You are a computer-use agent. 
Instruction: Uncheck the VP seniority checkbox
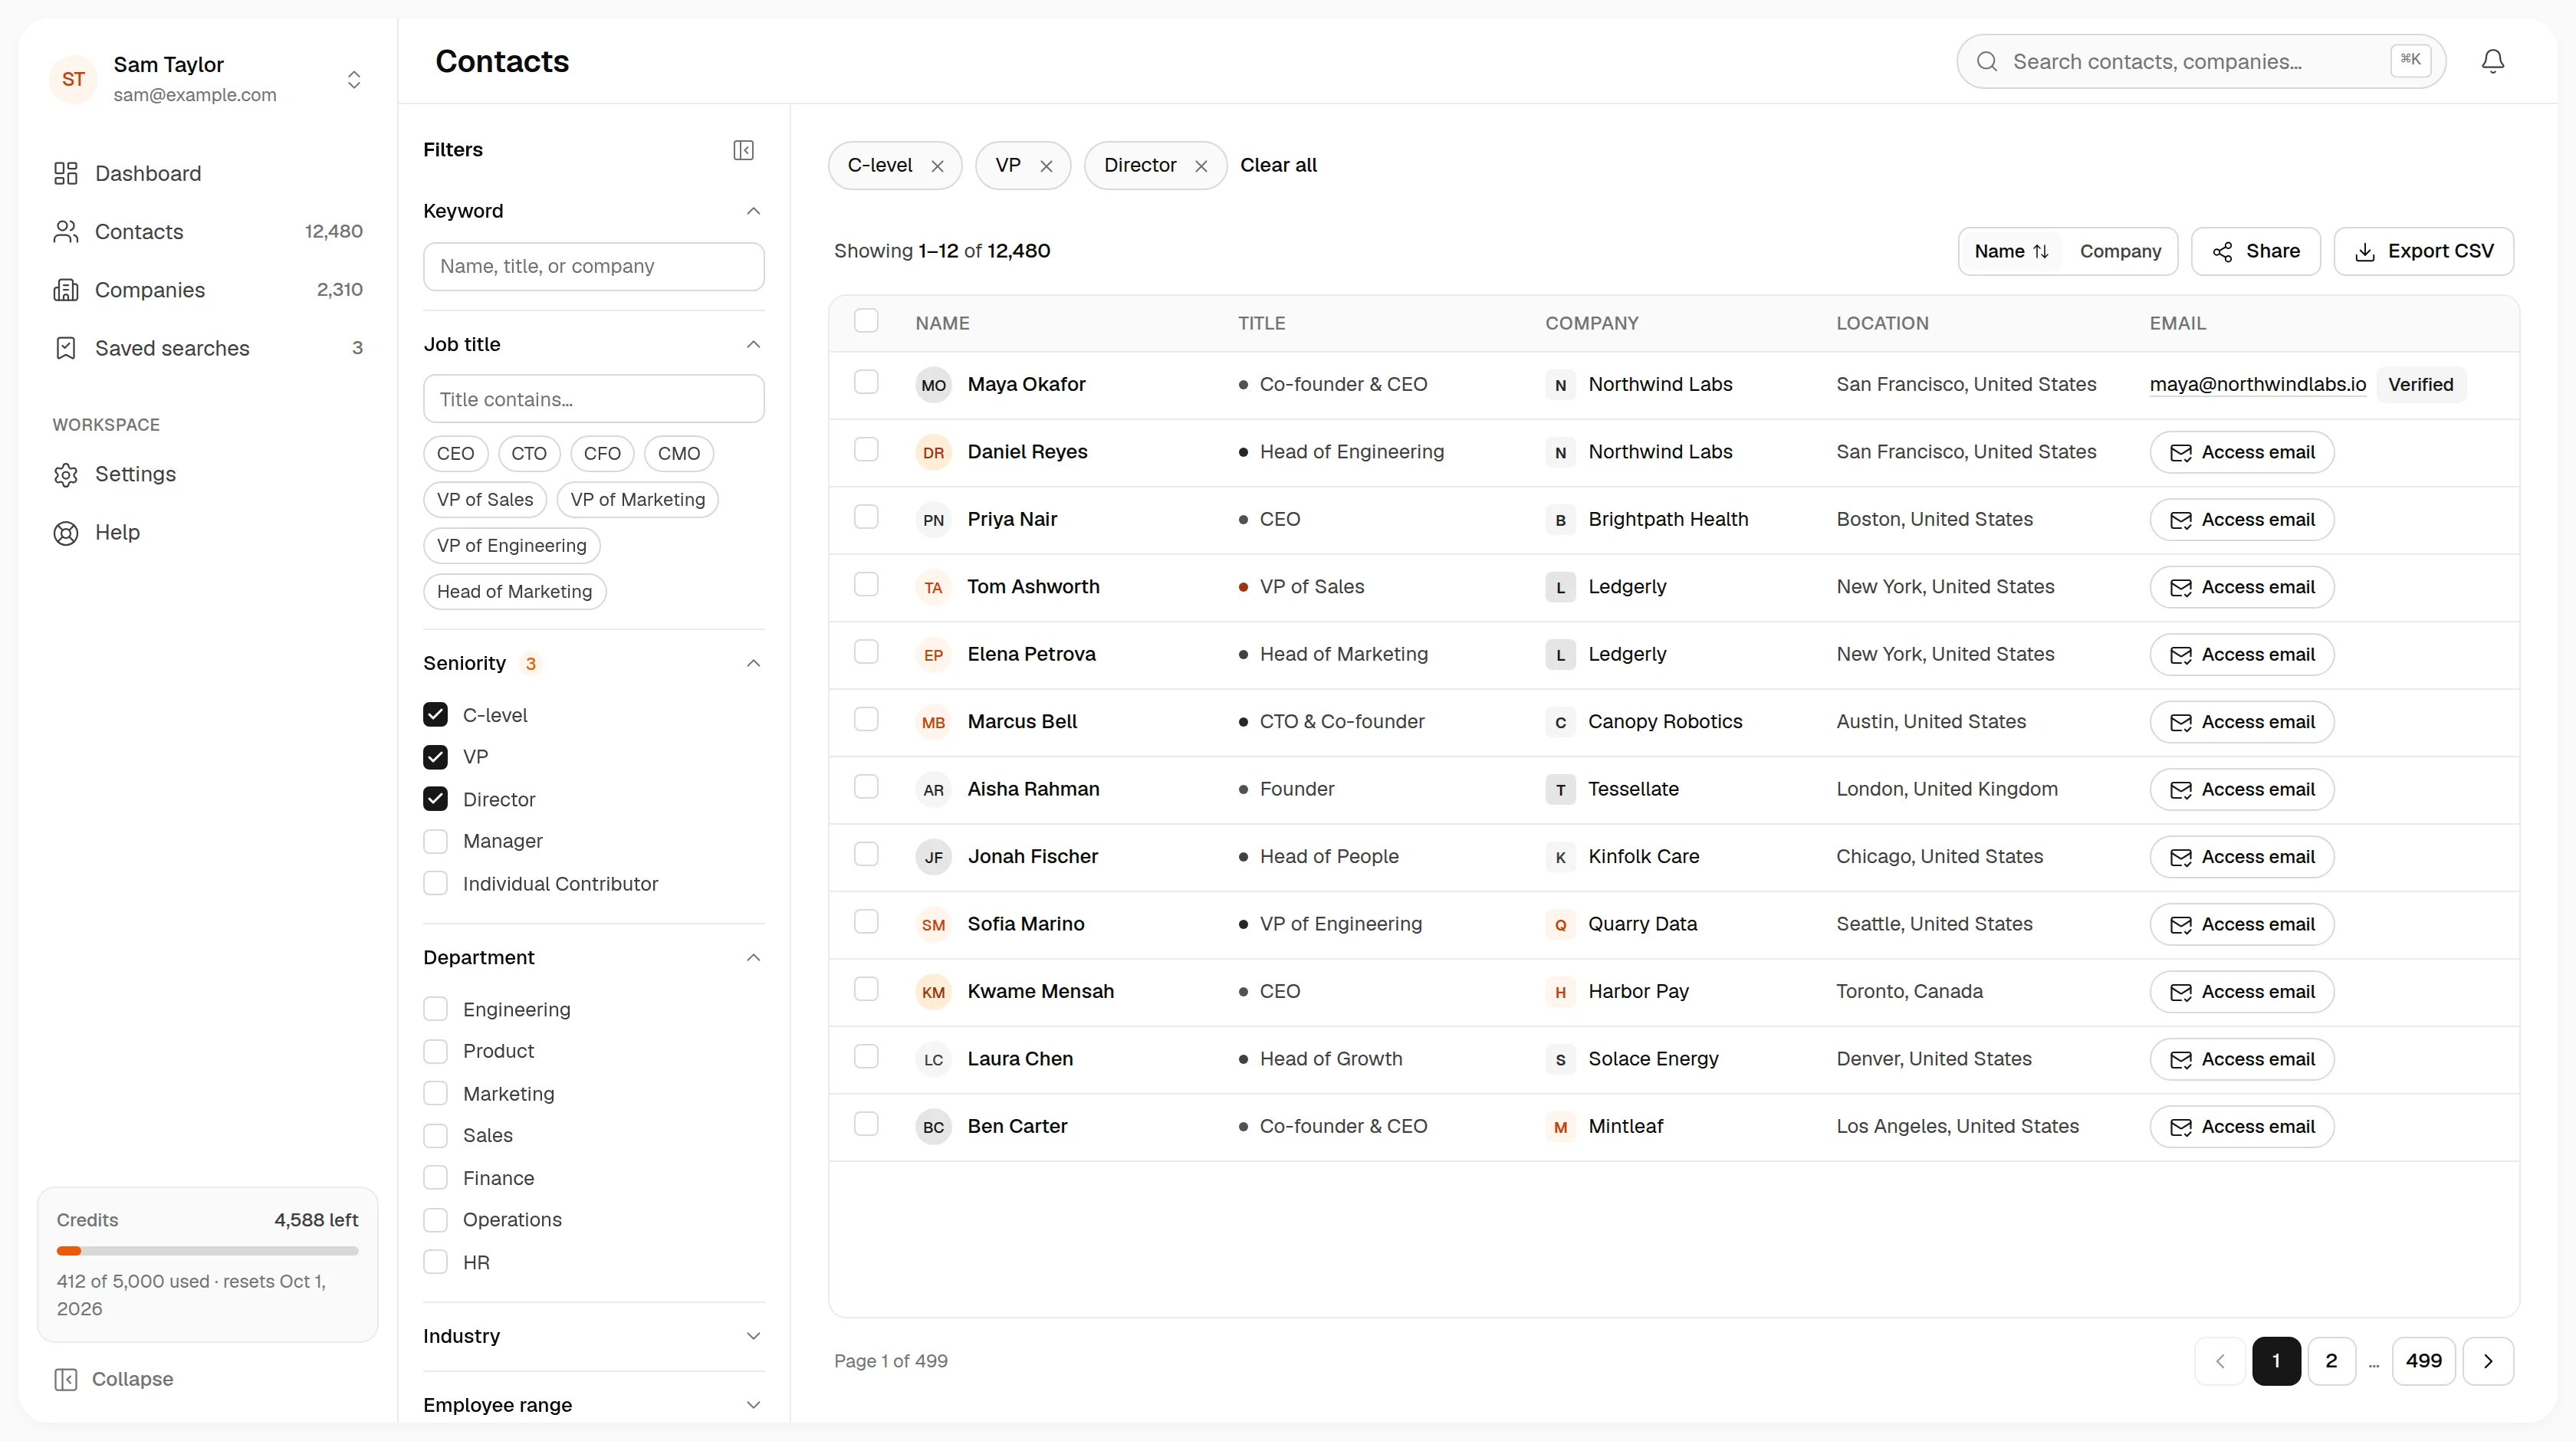click(x=435, y=757)
